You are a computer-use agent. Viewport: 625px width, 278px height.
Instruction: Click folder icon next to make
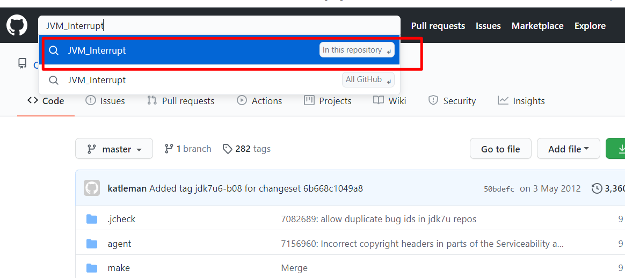pyautogui.click(x=92, y=268)
